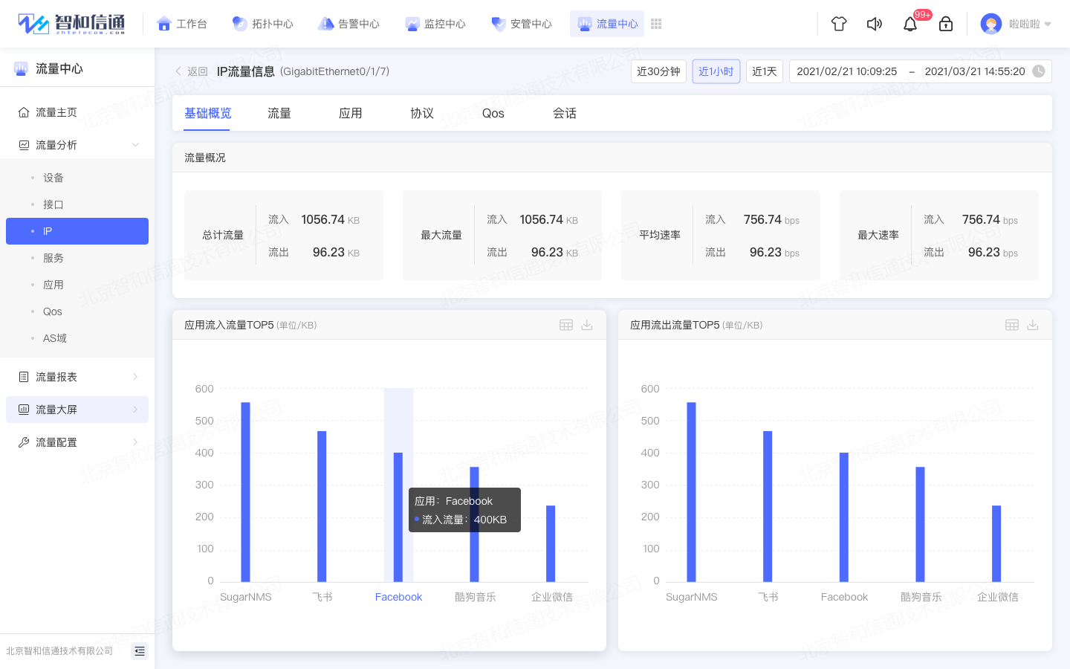Click the 平均速率 流入 value 756.74
Viewport: 1070px width, 669px height.
tap(762, 219)
